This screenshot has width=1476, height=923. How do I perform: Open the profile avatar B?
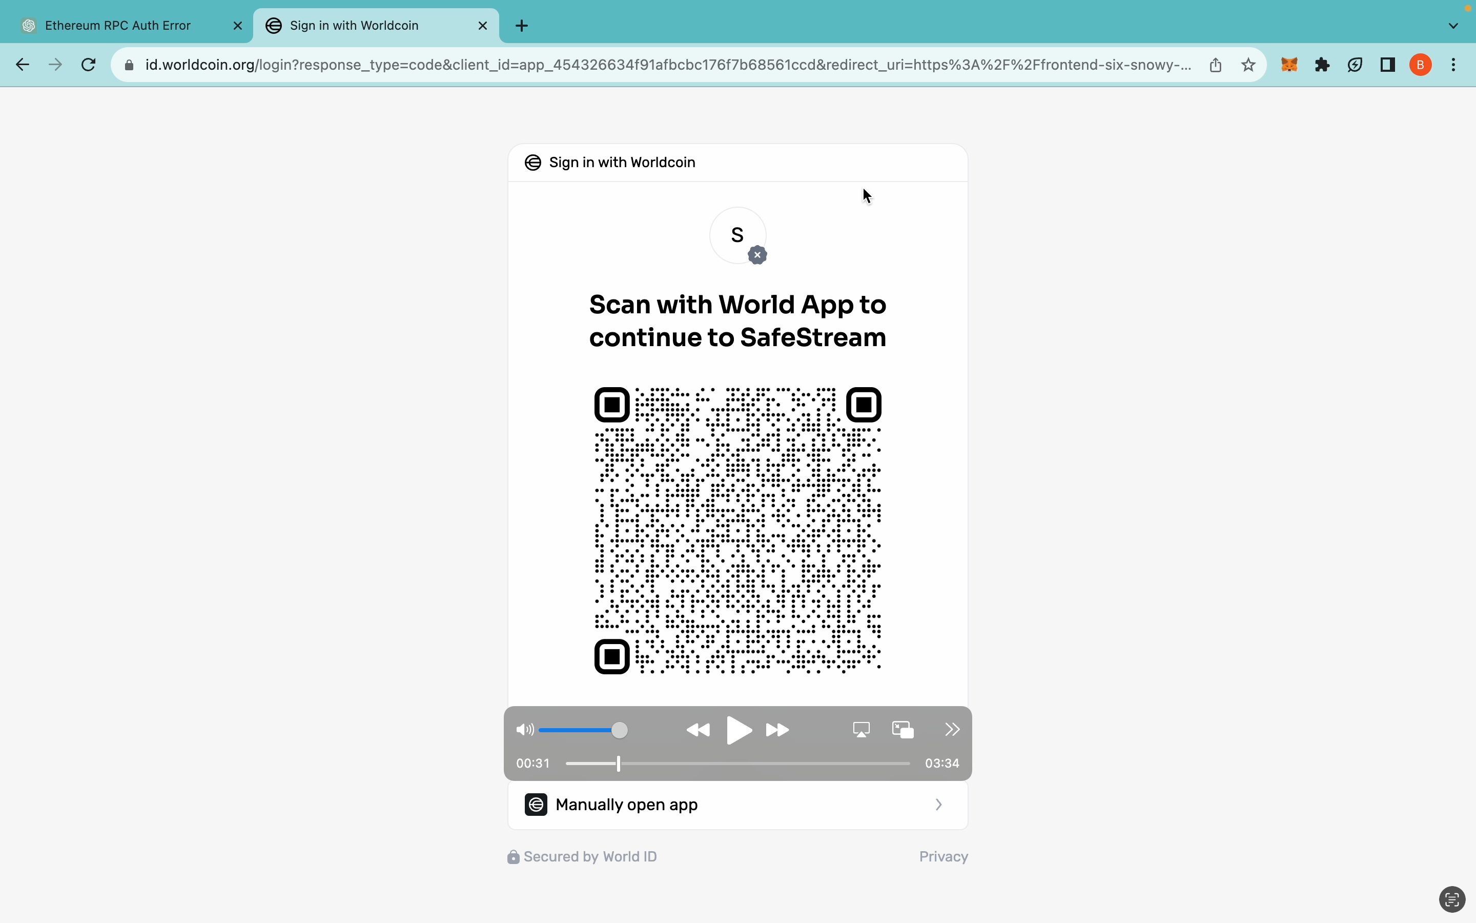[1421, 65]
